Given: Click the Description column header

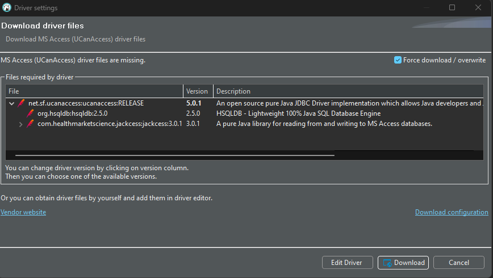Looking at the screenshot, I should tap(348, 91).
